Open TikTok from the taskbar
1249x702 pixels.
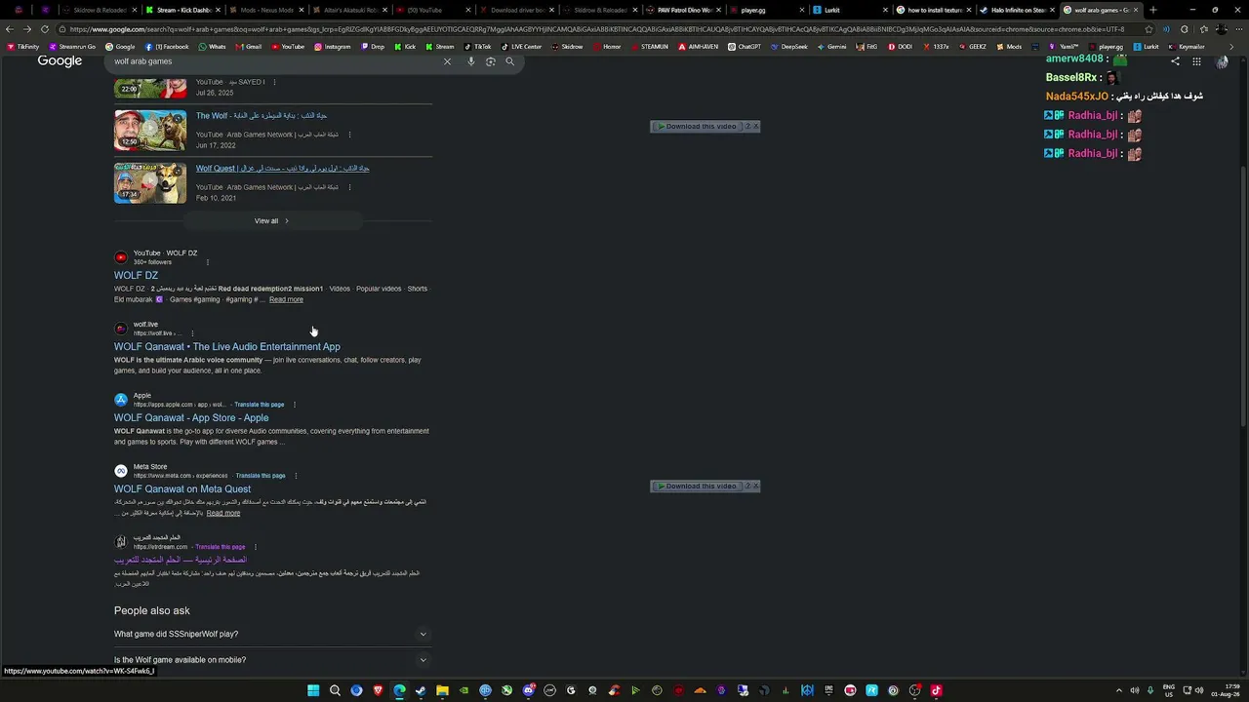[x=936, y=690]
